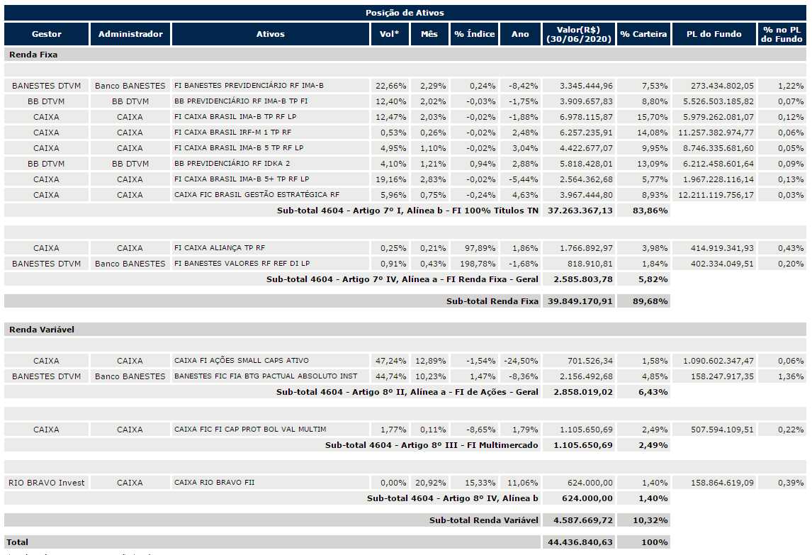Click Sub-total Renda Fixa value 39.849.170,91
The image size is (812, 555).
pos(580,301)
